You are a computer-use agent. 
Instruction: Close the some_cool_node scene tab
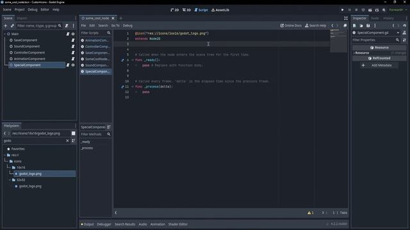pos(113,19)
